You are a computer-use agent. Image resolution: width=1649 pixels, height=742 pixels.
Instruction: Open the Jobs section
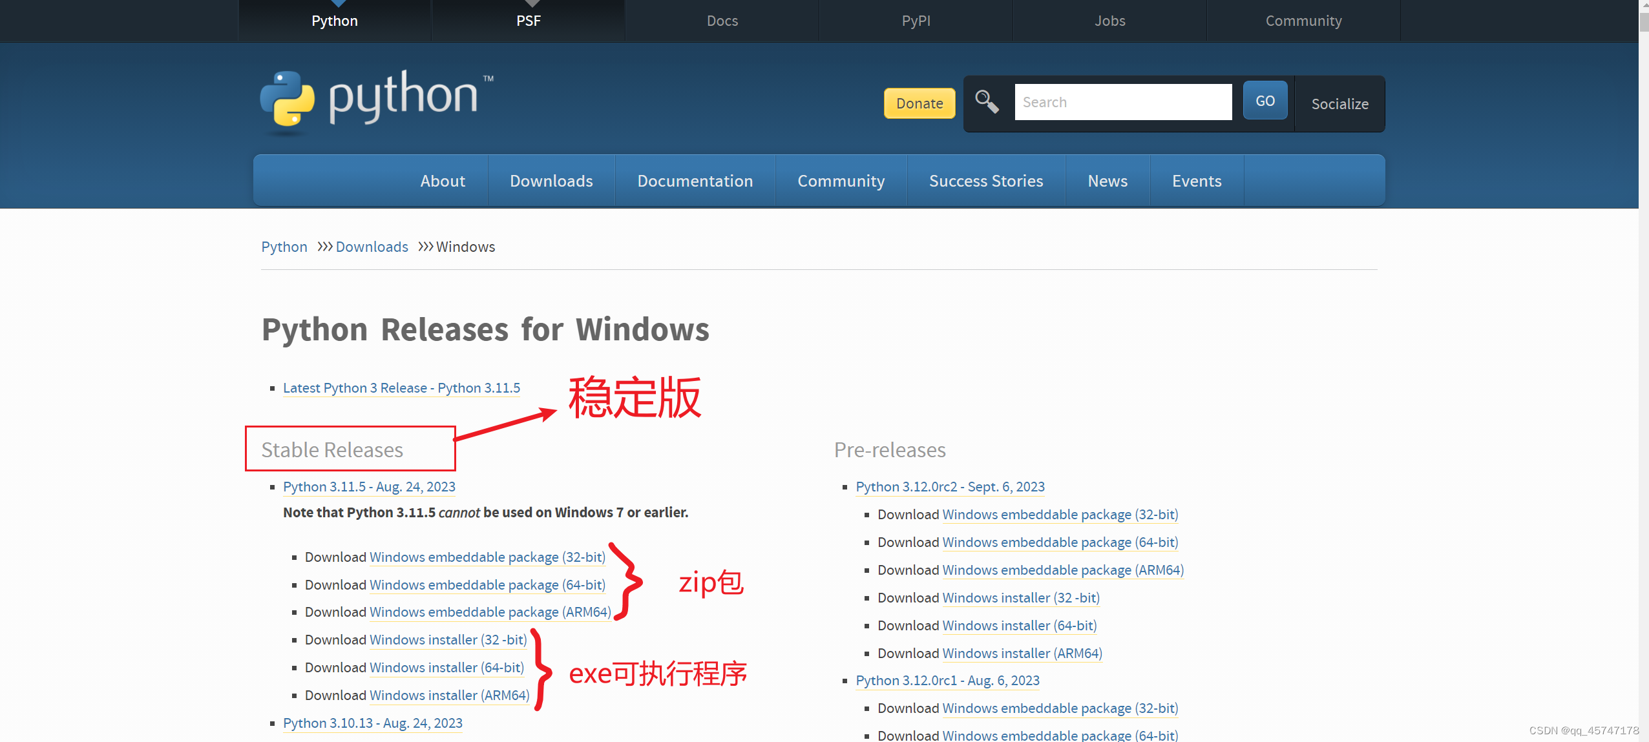tap(1109, 20)
